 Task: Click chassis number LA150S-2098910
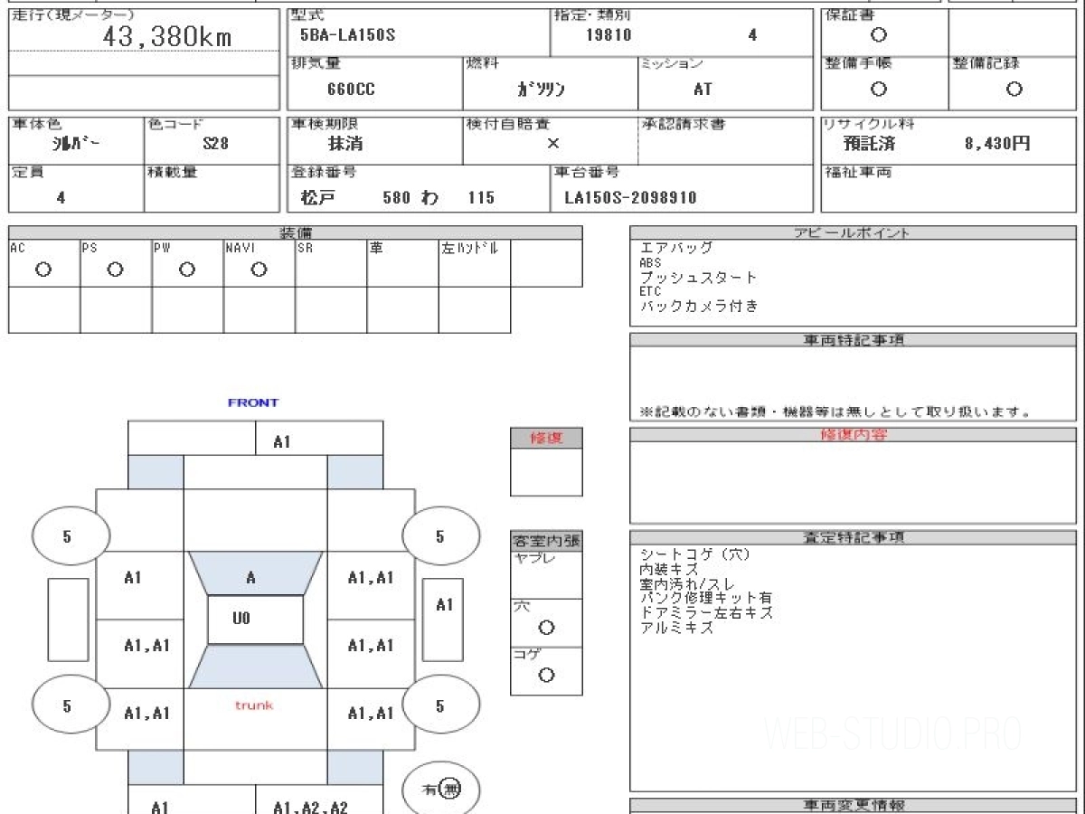tap(630, 197)
